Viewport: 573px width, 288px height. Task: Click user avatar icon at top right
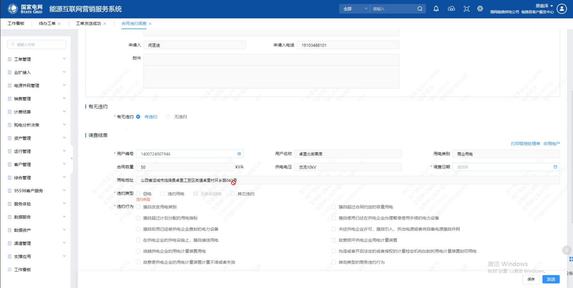coord(562,9)
